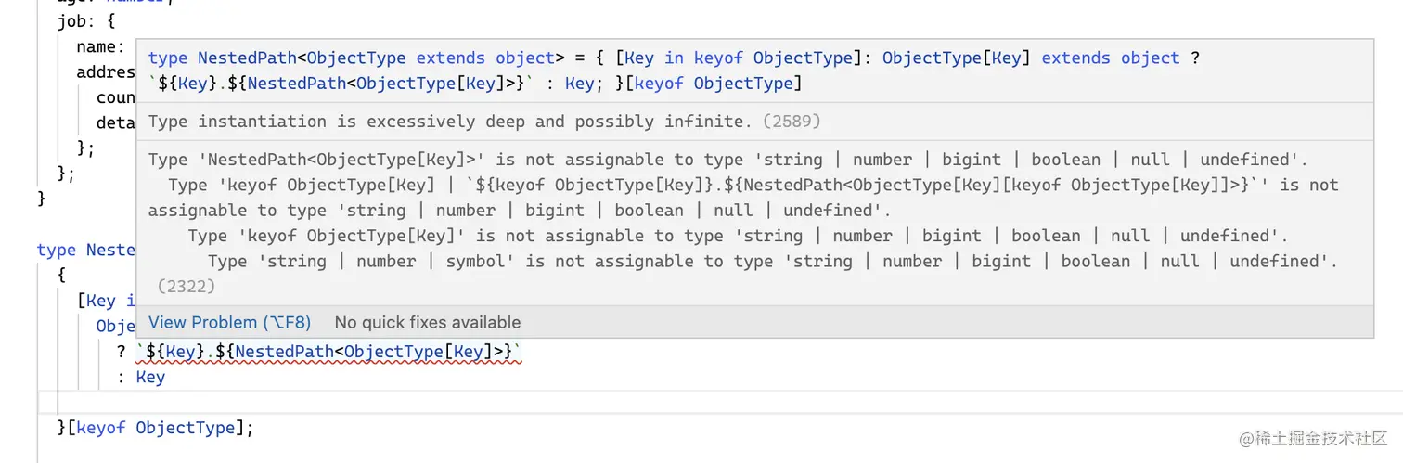Click the red-underlined NestedPath in the editor
This screenshot has width=1403, height=463.
point(283,352)
